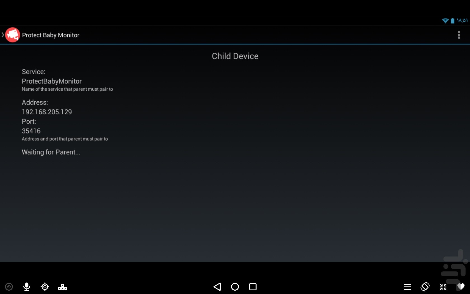The width and height of the screenshot is (470, 294).
Task: Tap the exit fullscreen arrows icon
Action: 443,287
